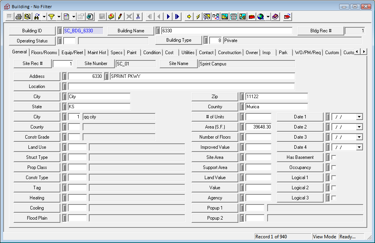The width and height of the screenshot is (375, 243).
Task: Open the Date 1 dropdown
Action: pos(359,117)
